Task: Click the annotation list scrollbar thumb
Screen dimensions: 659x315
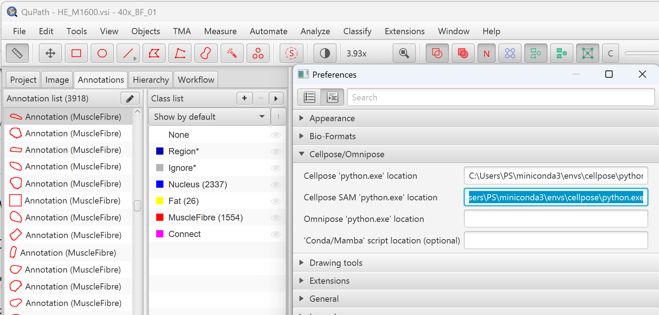Action: pos(137,206)
